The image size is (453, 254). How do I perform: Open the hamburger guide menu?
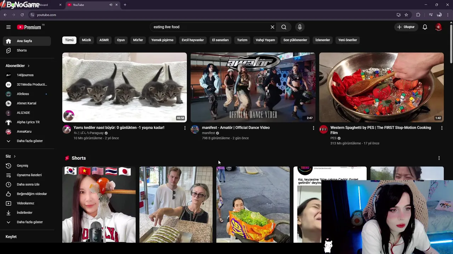(8, 27)
